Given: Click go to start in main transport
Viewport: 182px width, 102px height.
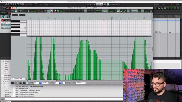Looking at the screenshot, I should pos(88,5).
